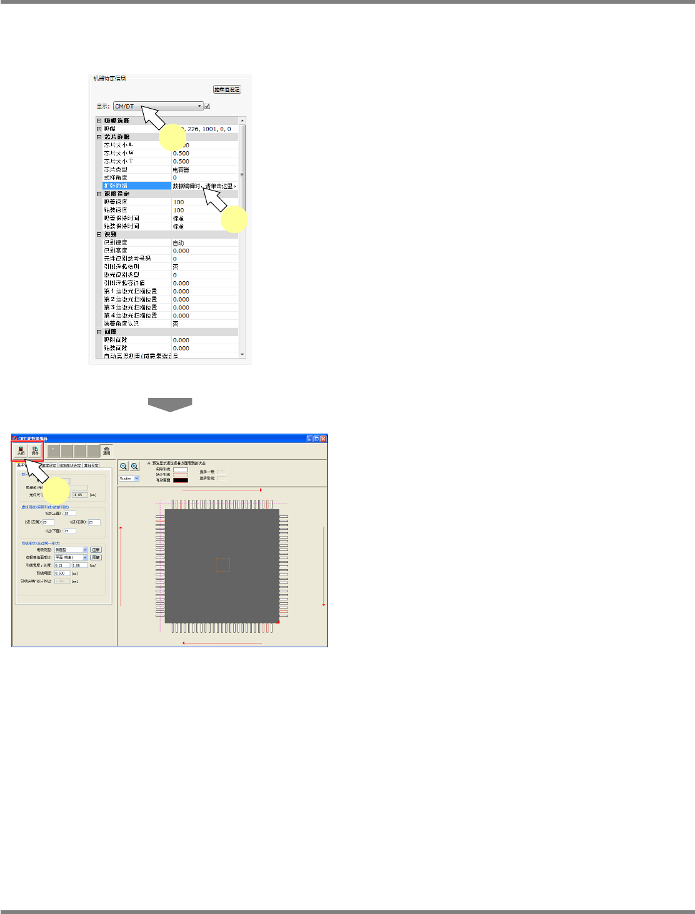
Task: Open the 电极接地面形状 dropdown
Action: pos(71,557)
